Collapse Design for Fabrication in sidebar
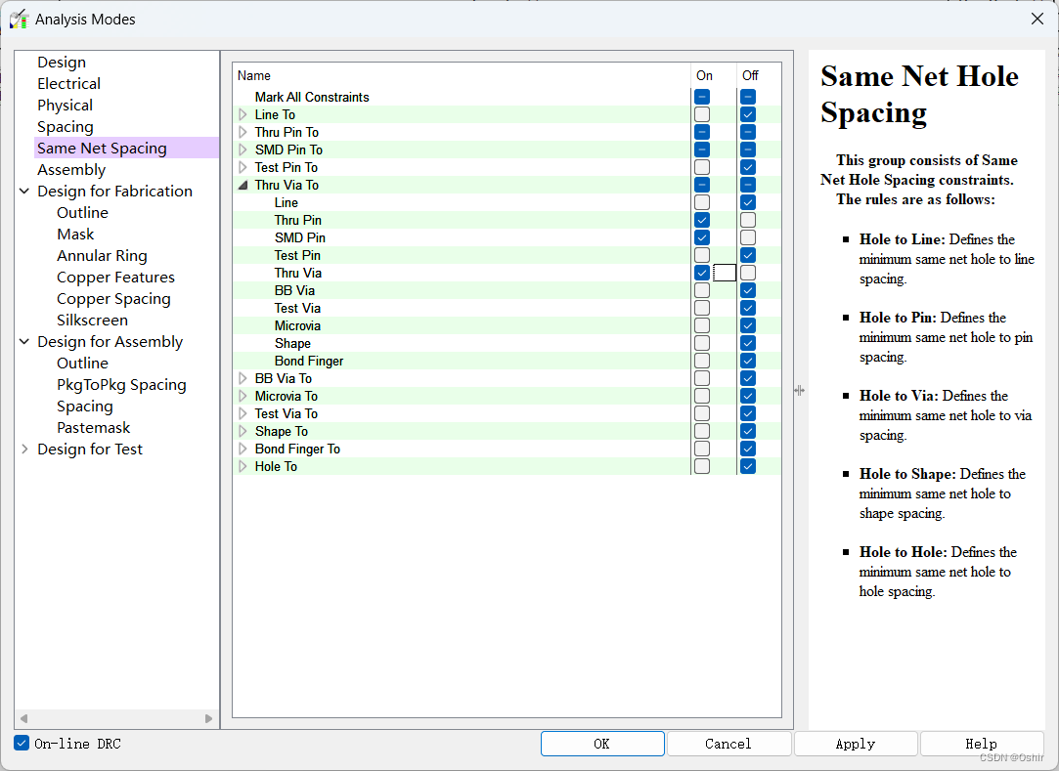 click(x=24, y=192)
